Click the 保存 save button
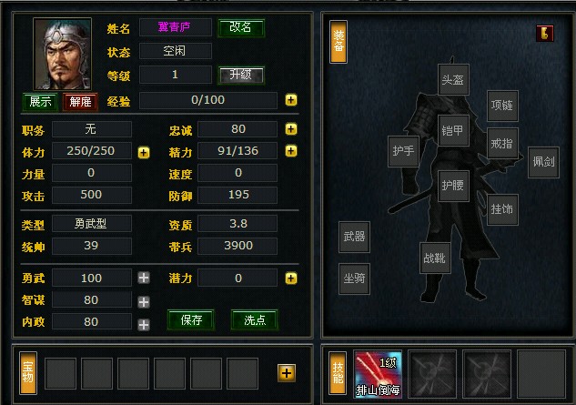This screenshot has height=405, width=576. pyautogui.click(x=191, y=319)
